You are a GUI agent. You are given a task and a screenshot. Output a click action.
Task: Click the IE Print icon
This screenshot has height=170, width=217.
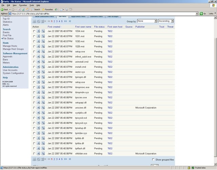coord(66,10)
